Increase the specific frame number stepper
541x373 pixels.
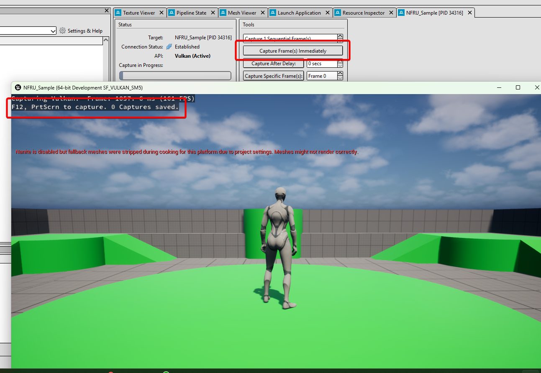tap(340, 74)
